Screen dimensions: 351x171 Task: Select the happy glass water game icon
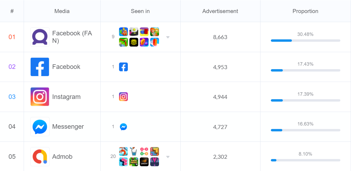(134, 152)
